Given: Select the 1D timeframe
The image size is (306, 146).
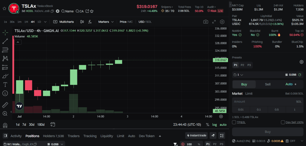Looking at the screenshot, I should click(39, 22).
